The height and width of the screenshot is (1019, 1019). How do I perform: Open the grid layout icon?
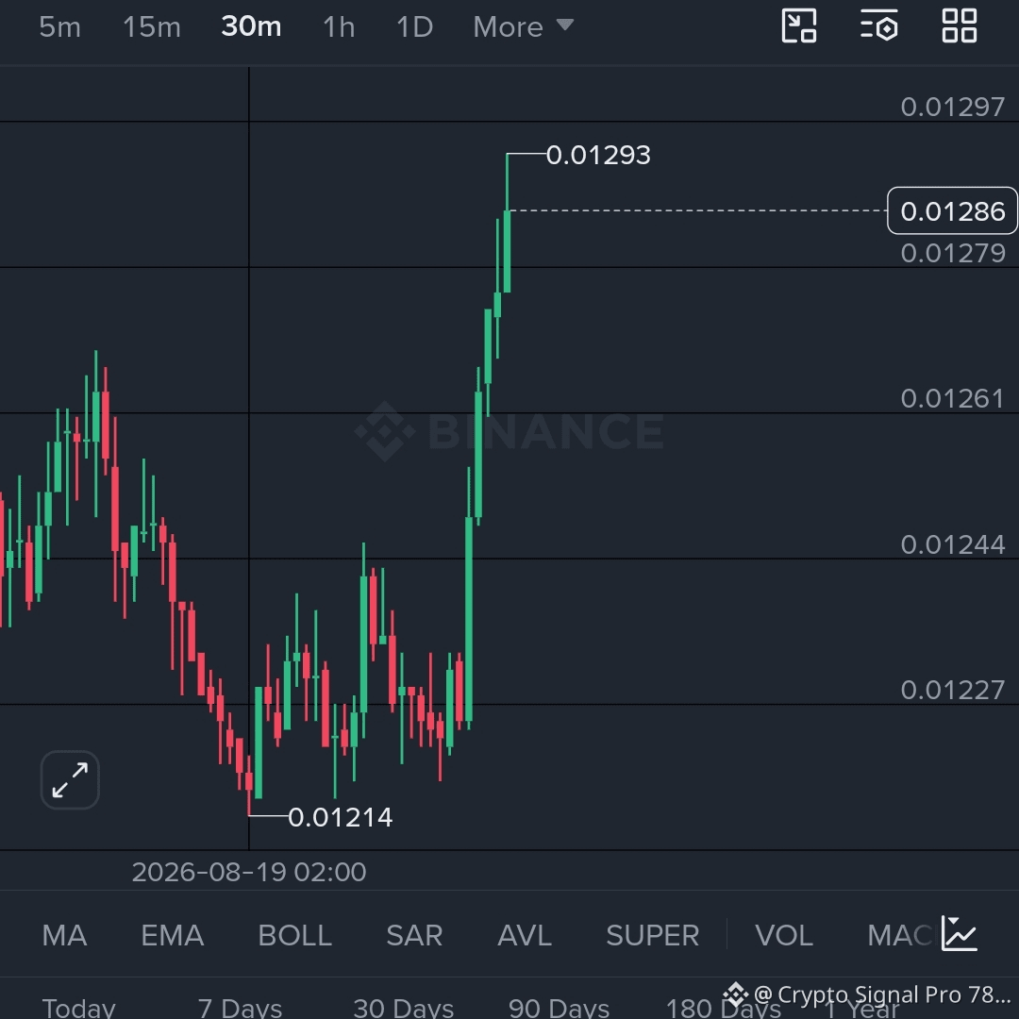coord(960,26)
